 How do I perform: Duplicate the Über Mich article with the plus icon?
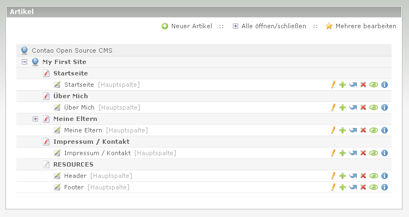343,107
